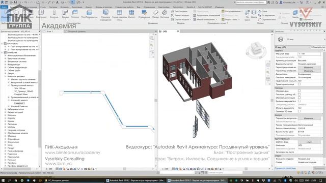Select the Railing (Ограждение) tool
This screenshot has height=183, width=326.
pos(144,14)
